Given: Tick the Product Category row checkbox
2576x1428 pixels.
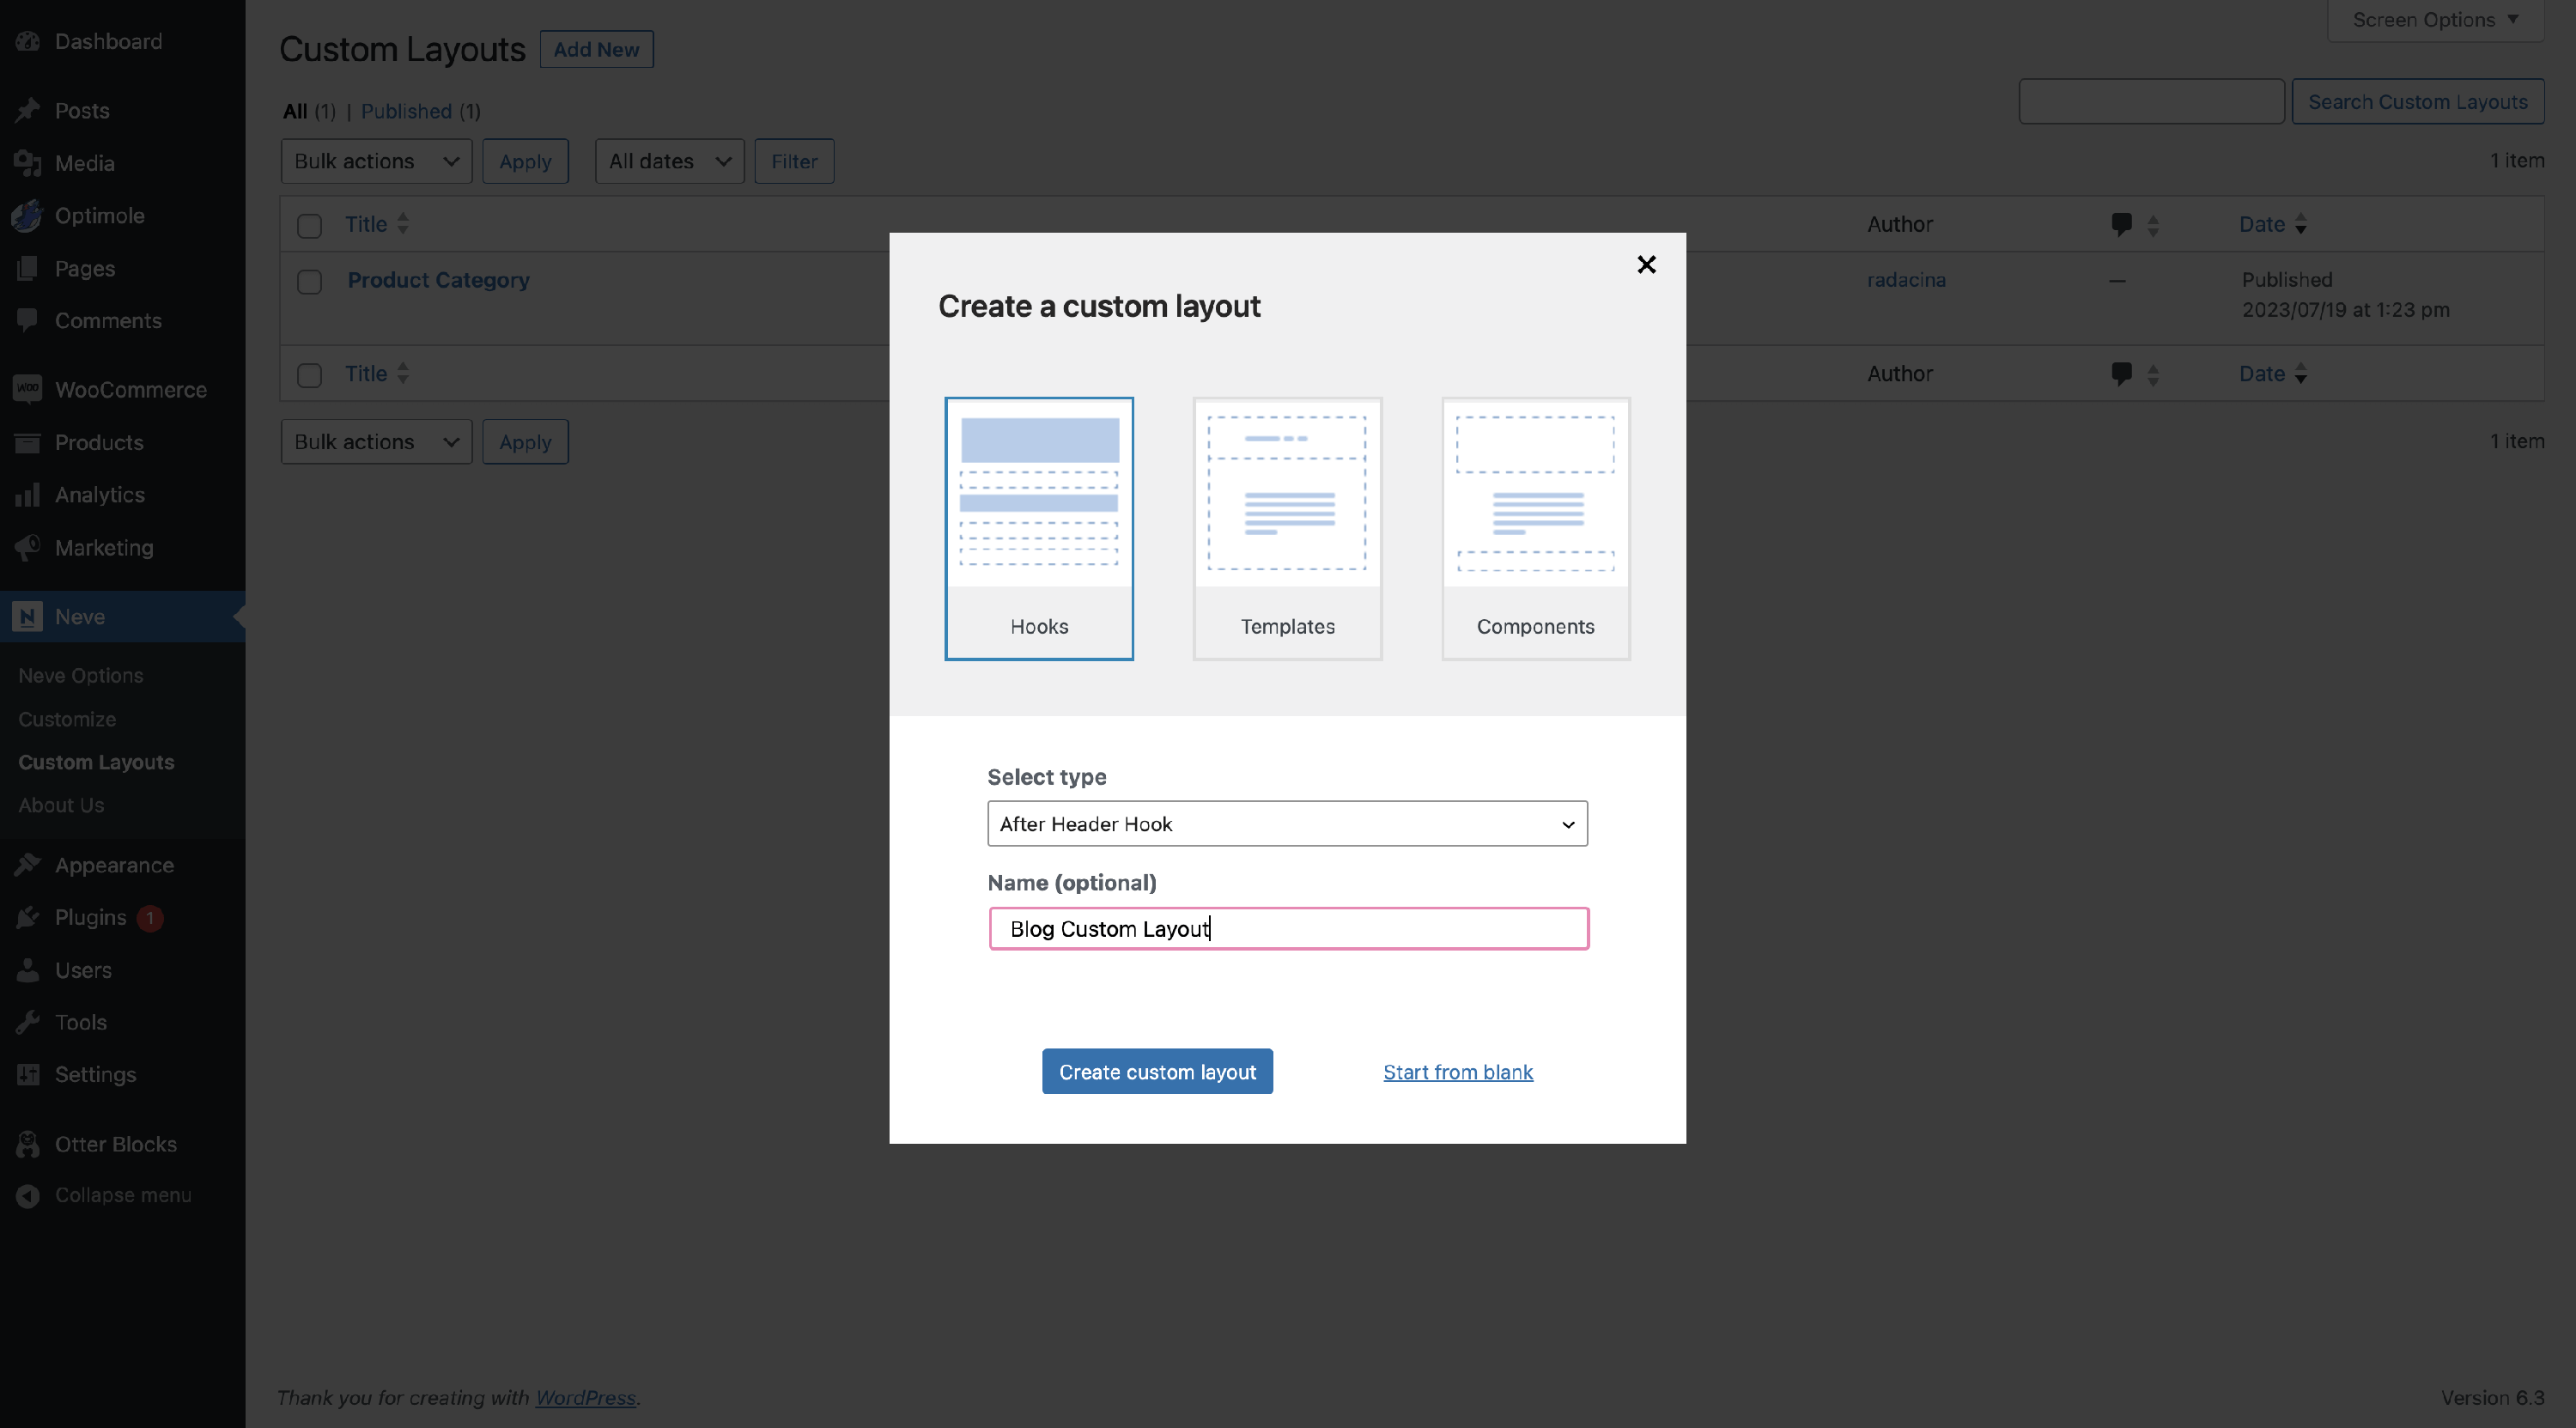Looking at the screenshot, I should coord(309,281).
